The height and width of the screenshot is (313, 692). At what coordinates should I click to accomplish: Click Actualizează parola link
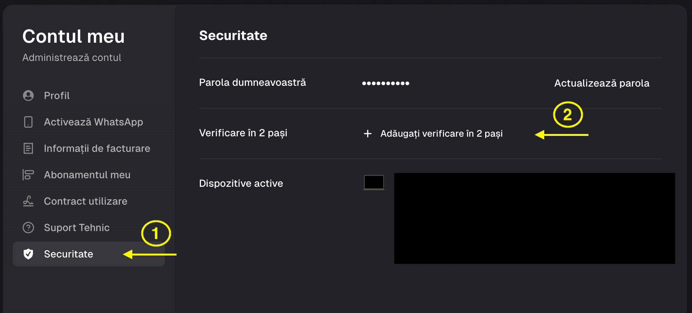pos(602,83)
